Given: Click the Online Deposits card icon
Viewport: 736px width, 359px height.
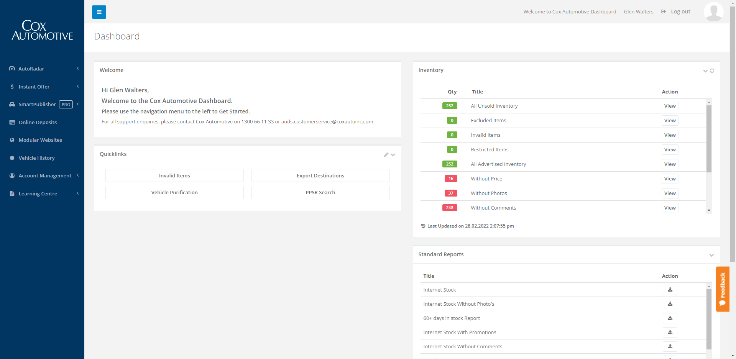Looking at the screenshot, I should click(x=12, y=122).
